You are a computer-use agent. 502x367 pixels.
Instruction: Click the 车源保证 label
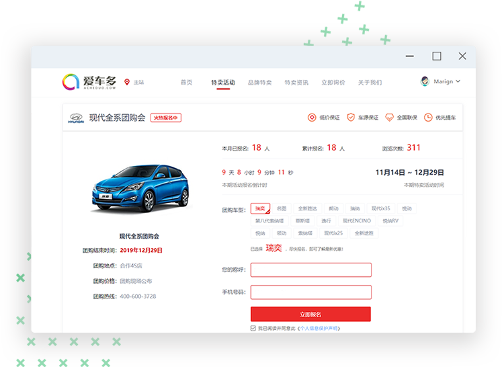(x=368, y=118)
